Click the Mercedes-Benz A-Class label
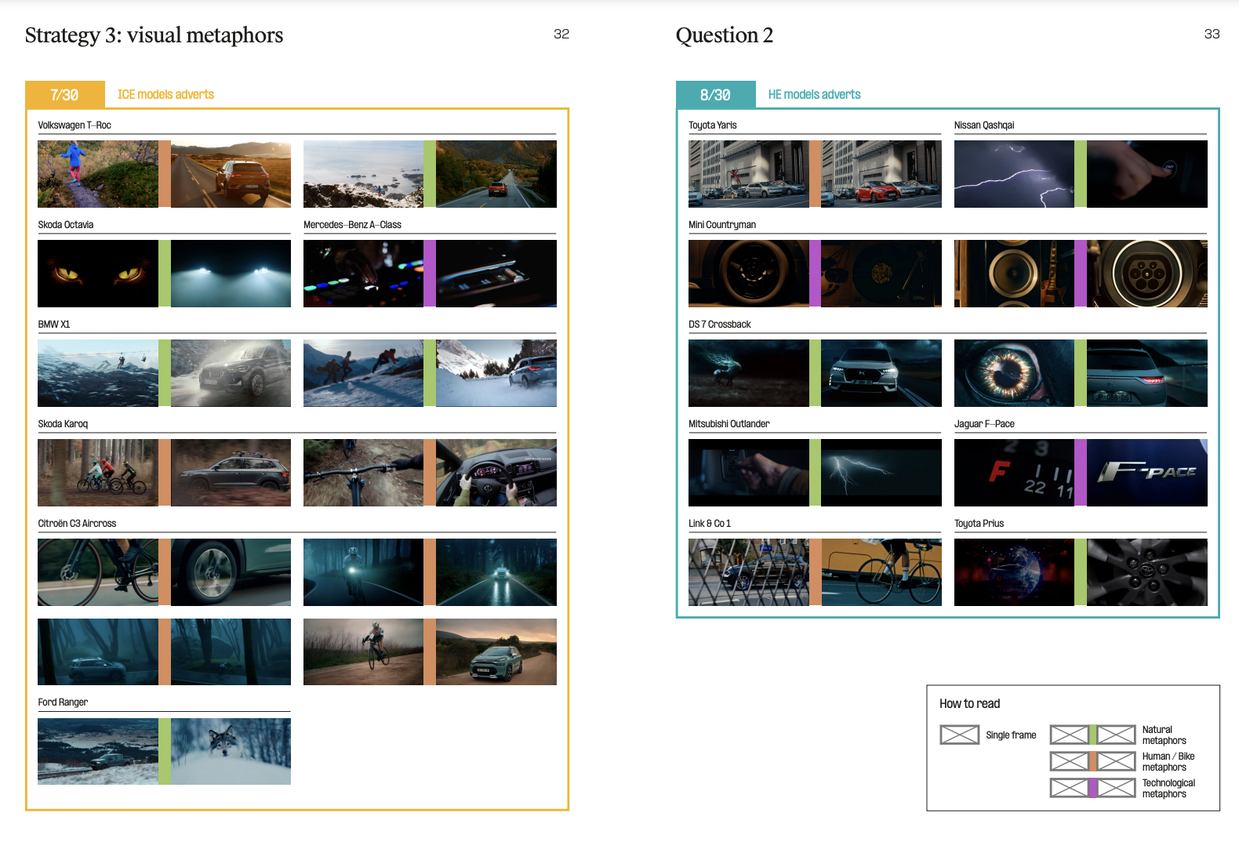 pos(352,225)
